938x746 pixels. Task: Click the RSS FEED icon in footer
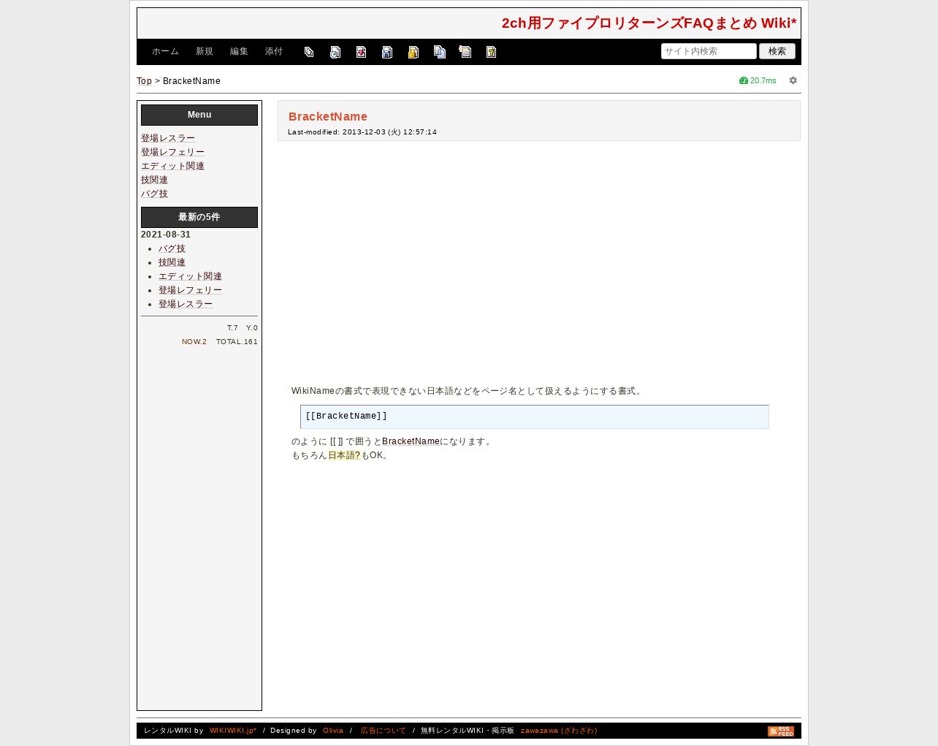pos(781,731)
